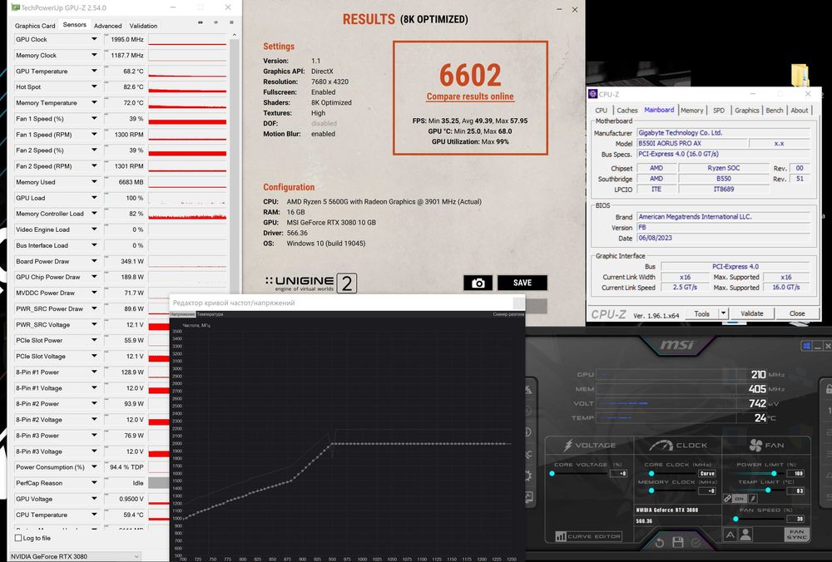The image size is (832, 562).
Task: Open NVIDIA GeForce RTX 3080 device selector
Action: [76, 556]
